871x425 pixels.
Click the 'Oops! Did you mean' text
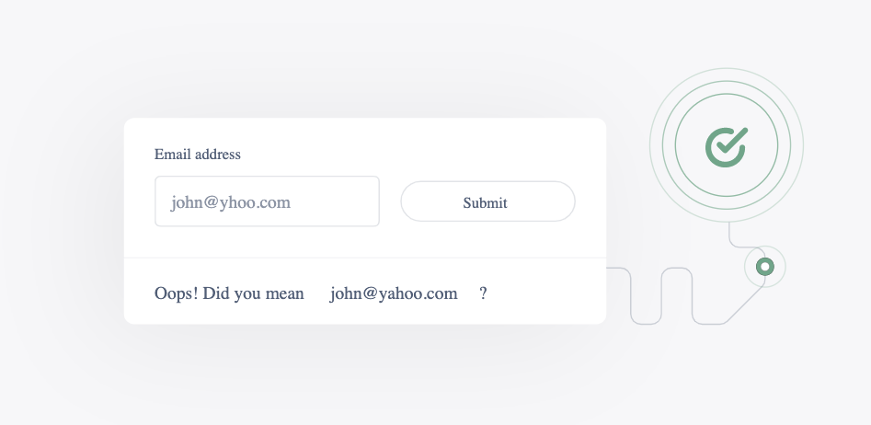coord(229,293)
